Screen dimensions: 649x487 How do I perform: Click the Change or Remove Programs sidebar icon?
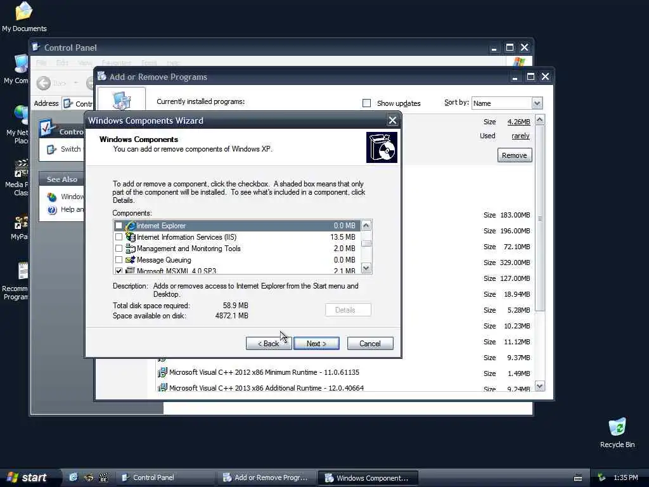(x=121, y=100)
